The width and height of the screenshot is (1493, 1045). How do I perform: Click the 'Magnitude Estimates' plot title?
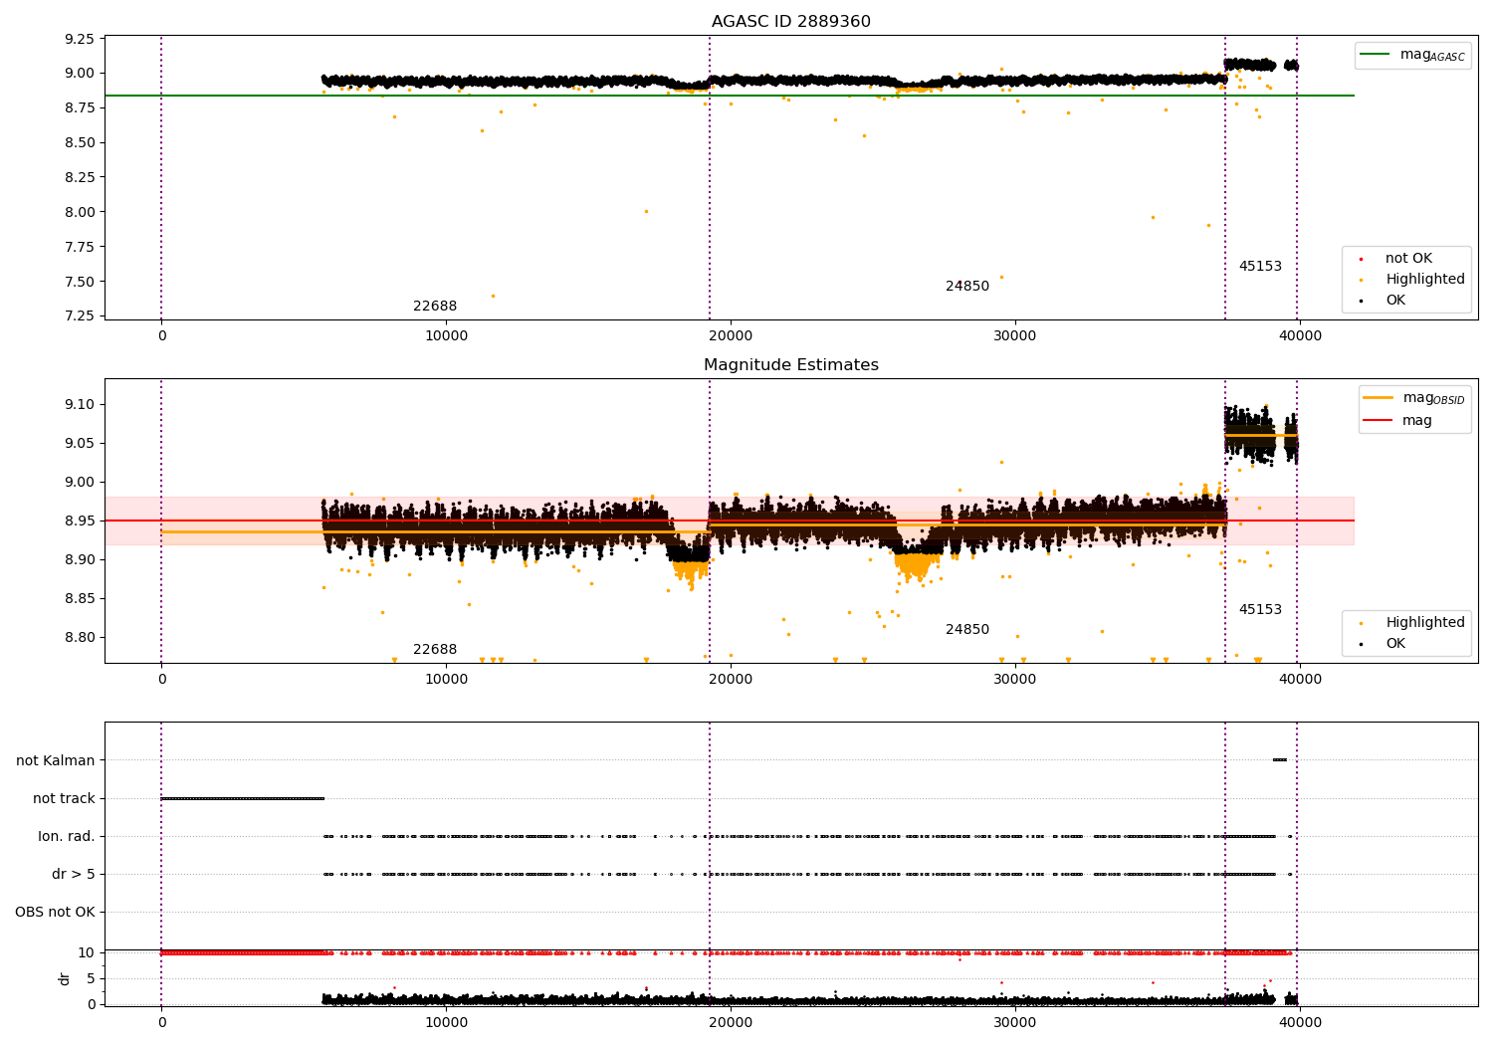click(791, 365)
